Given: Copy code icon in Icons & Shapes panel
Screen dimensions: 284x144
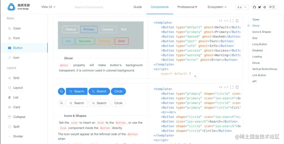Looking at the screenshot, I should [x=237, y=87].
